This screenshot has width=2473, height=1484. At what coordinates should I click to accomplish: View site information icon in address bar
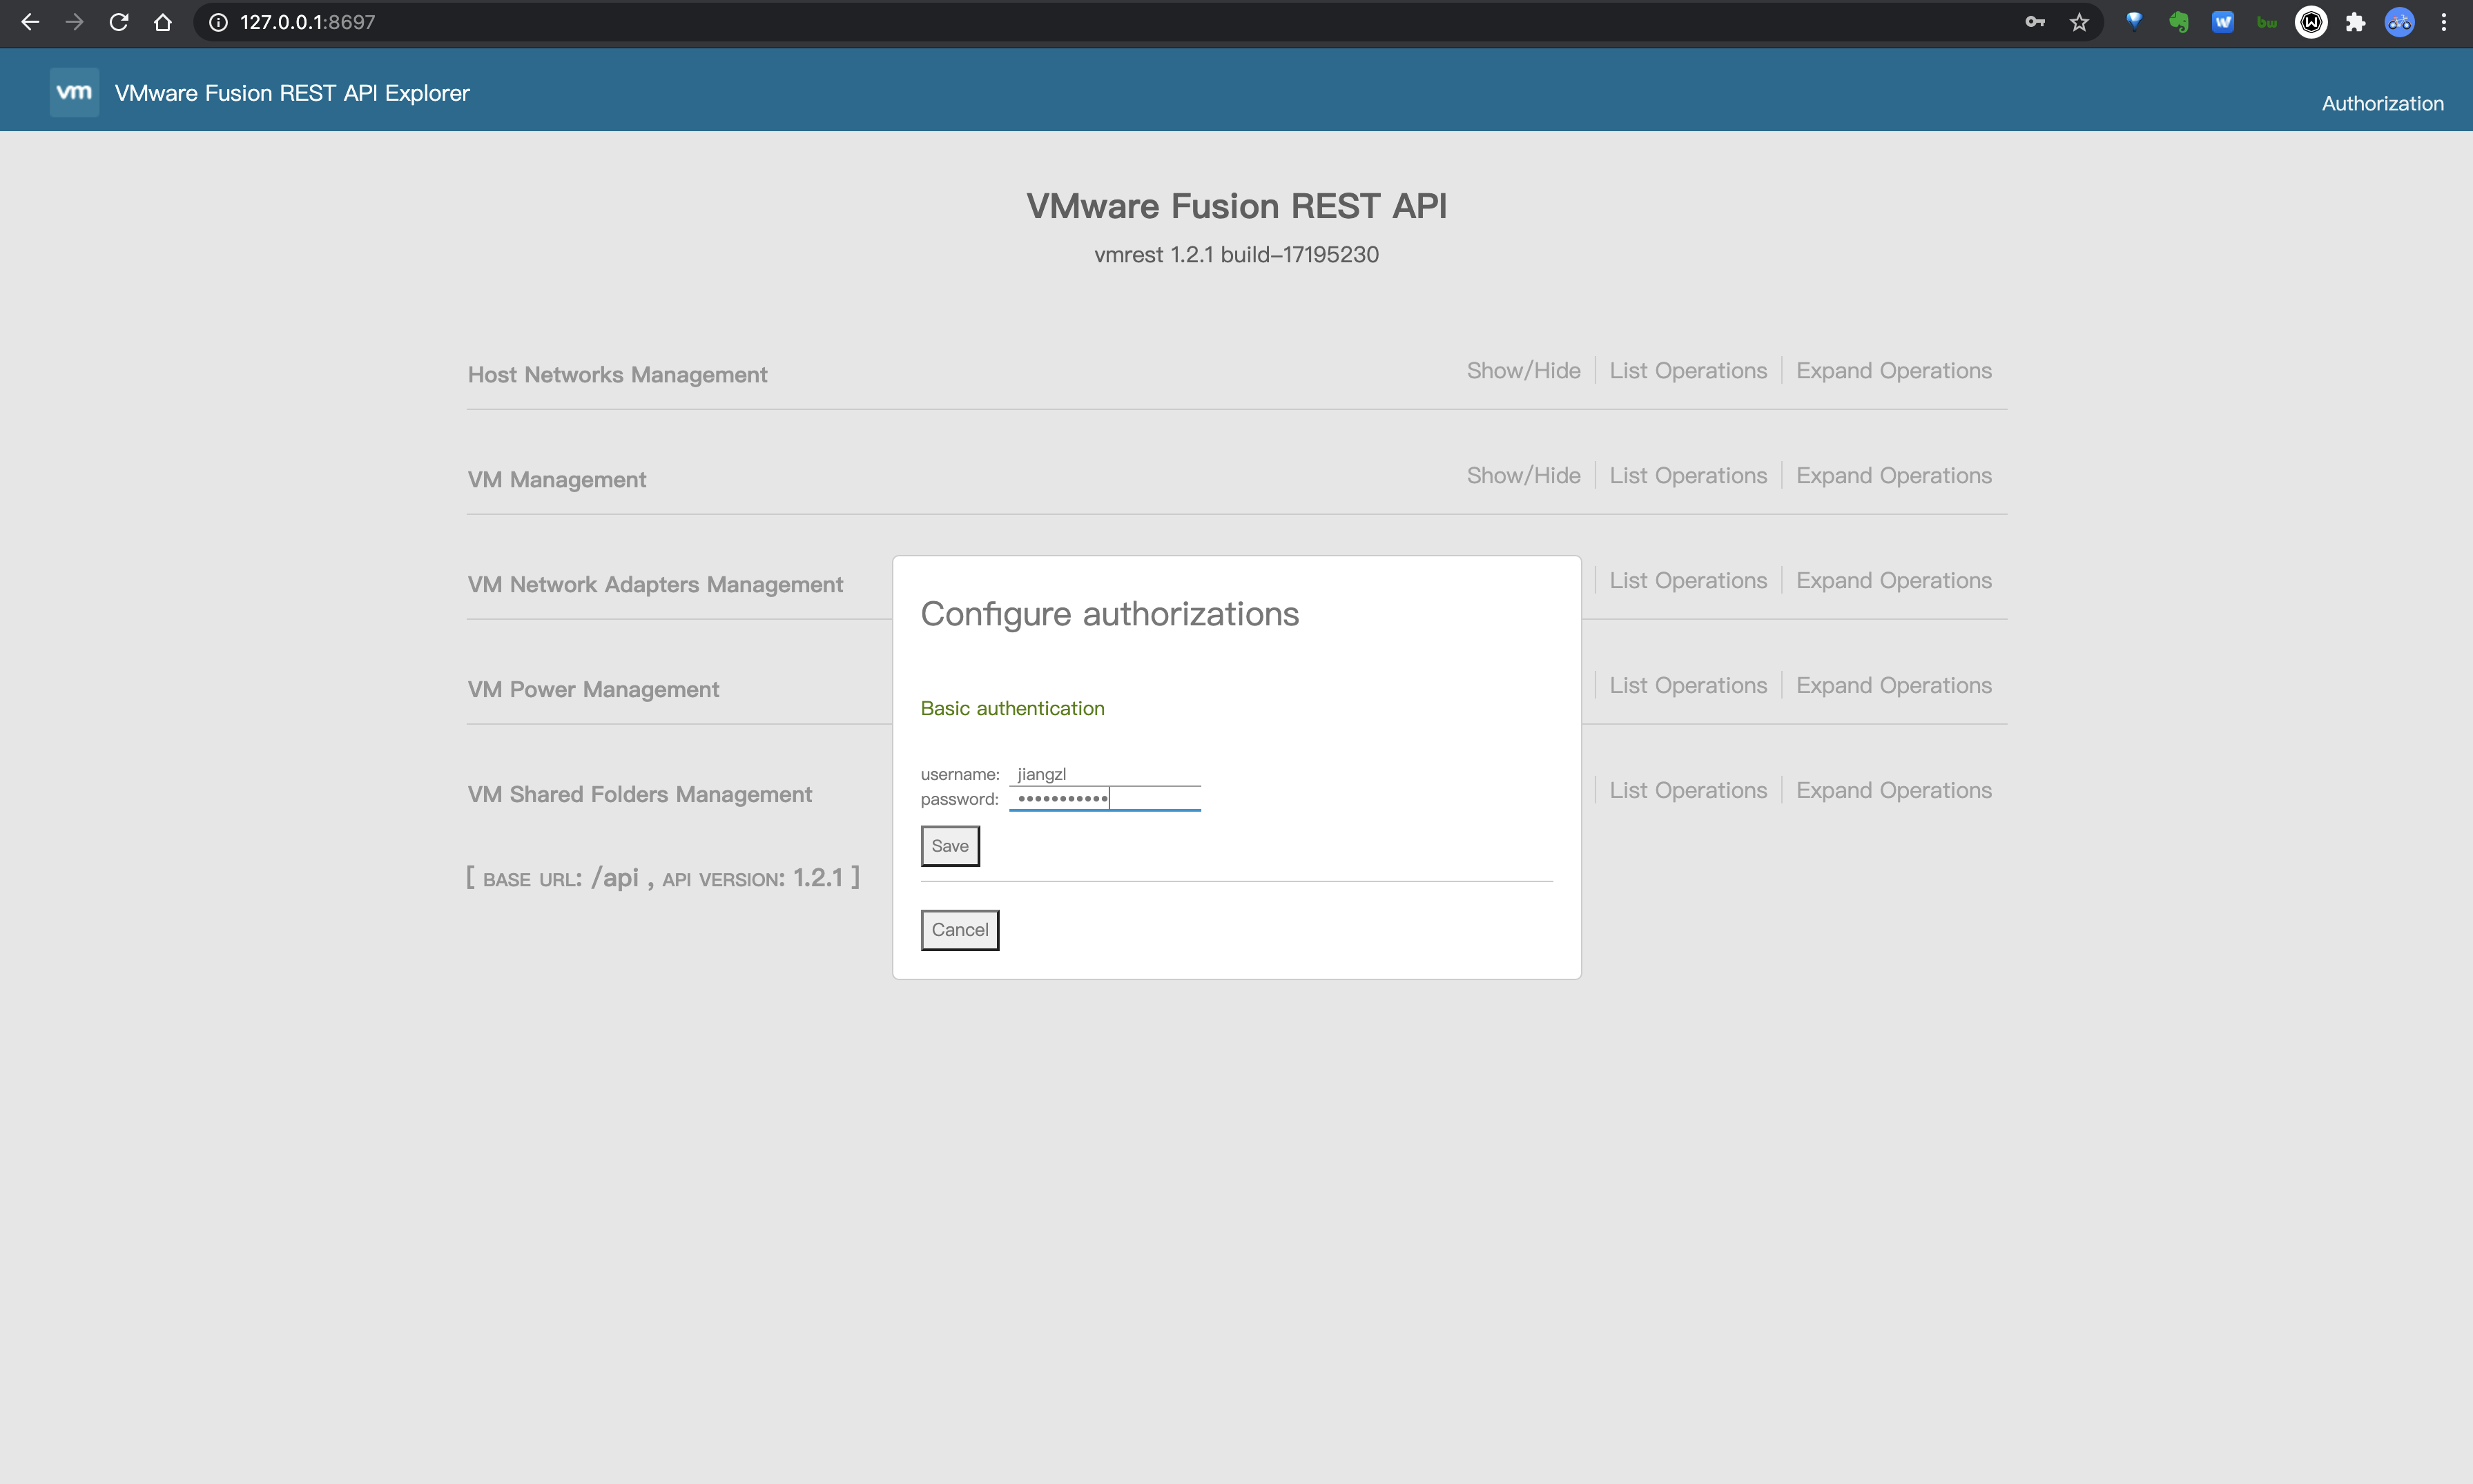(218, 22)
